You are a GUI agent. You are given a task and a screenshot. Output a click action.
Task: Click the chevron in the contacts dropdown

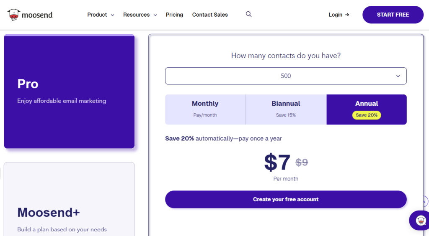tap(398, 76)
